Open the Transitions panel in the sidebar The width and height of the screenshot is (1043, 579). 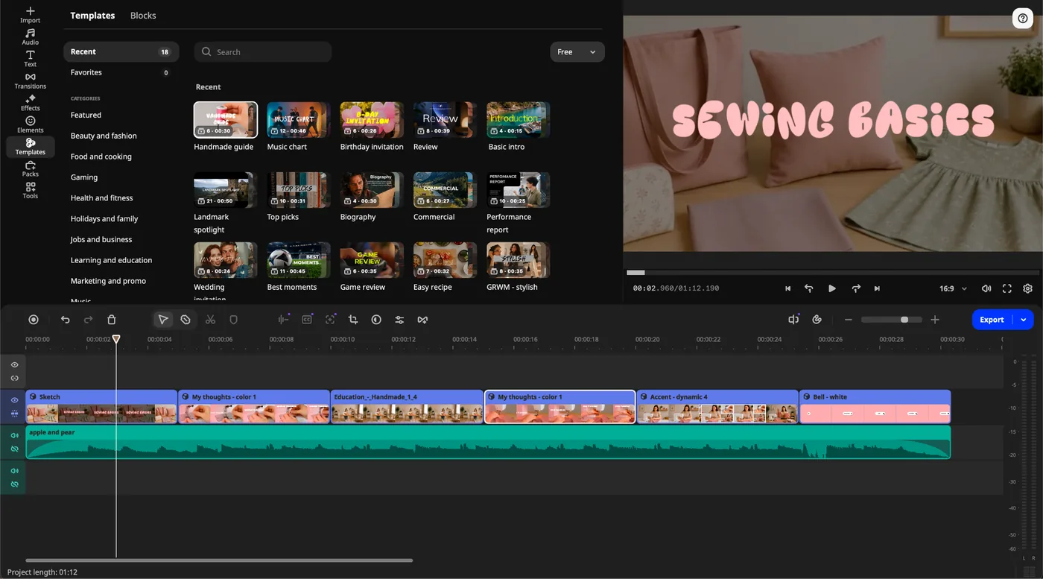click(x=30, y=80)
